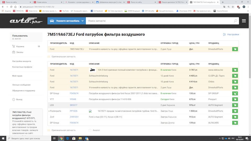251x141 pixels.
Task: Switch to the Коллаген tab
Action: (79, 2)
